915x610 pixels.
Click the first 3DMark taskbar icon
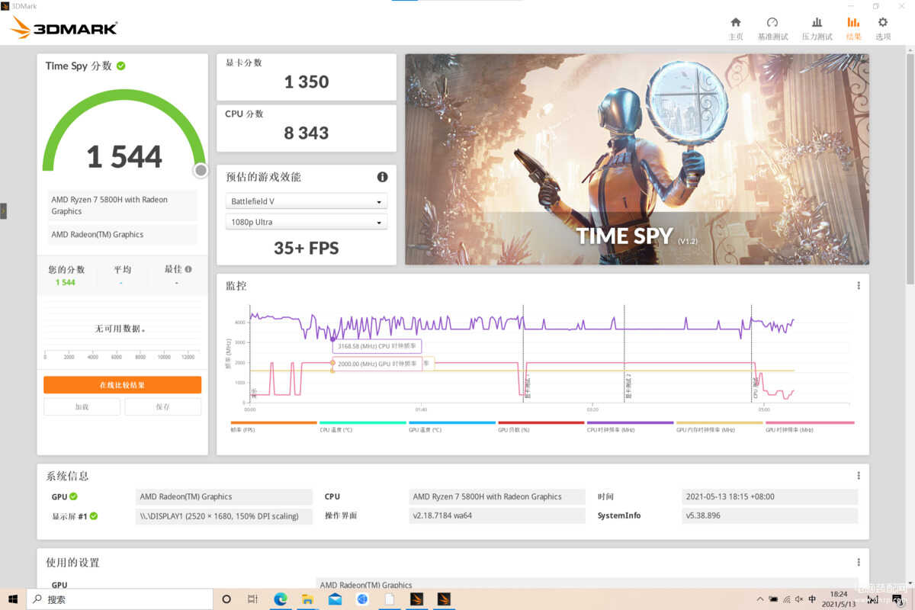click(x=416, y=599)
